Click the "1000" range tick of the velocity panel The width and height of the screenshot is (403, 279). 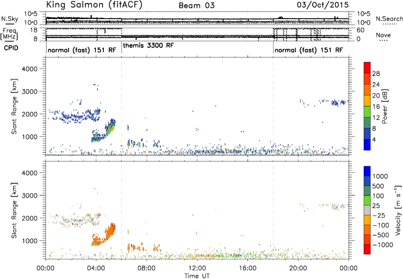30,240
